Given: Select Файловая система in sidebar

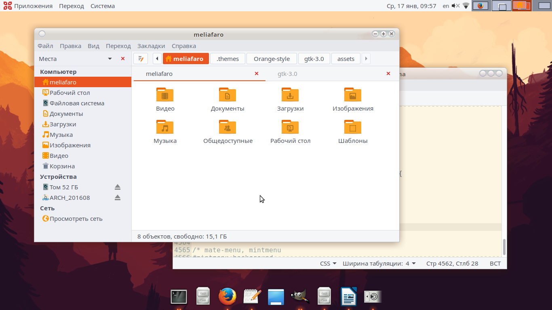Looking at the screenshot, I should [x=83, y=103].
